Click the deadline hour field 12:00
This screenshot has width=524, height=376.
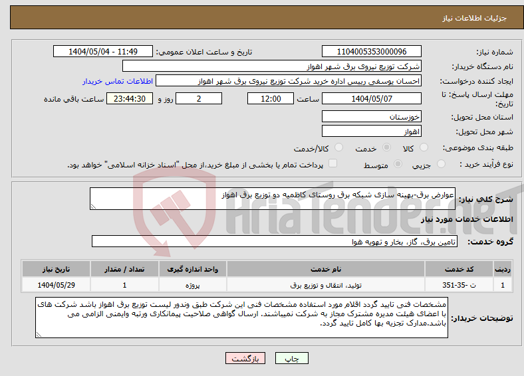coord(271,98)
